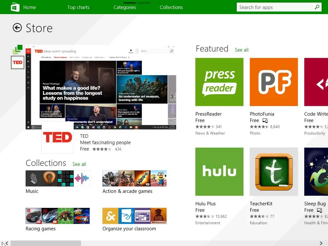Screen dimensions: 328x246
Task: Open the Music collection label
Action: (32, 191)
